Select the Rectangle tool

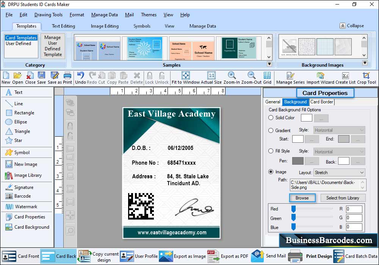click(20, 113)
